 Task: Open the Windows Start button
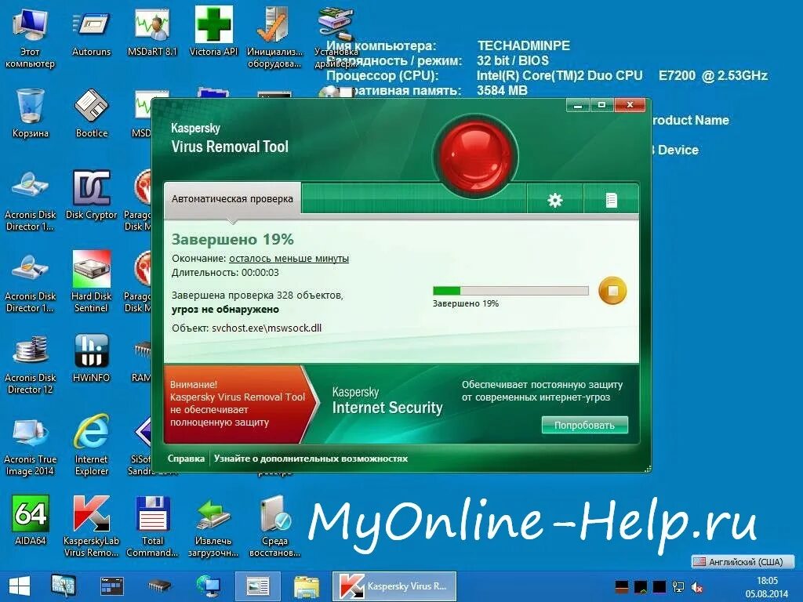point(20,586)
